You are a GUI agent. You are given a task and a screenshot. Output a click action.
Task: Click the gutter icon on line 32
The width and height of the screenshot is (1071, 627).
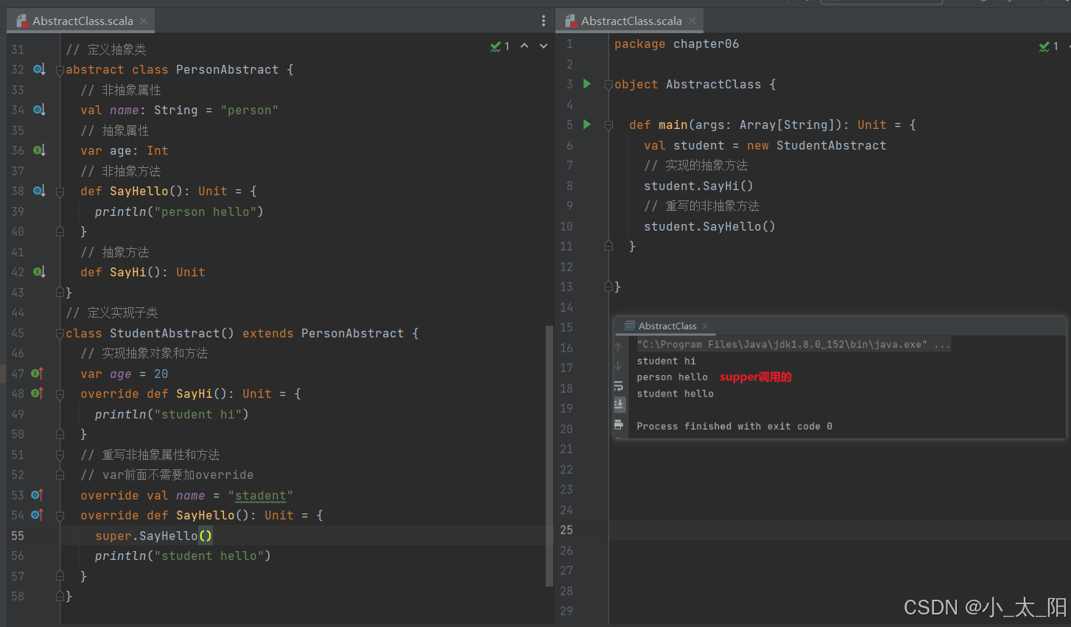coord(39,69)
